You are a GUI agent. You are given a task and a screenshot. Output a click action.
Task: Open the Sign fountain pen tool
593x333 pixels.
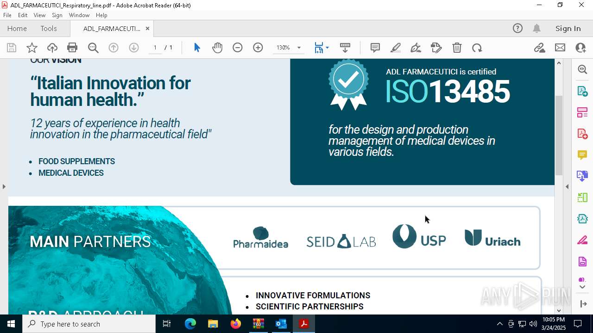[x=416, y=48]
